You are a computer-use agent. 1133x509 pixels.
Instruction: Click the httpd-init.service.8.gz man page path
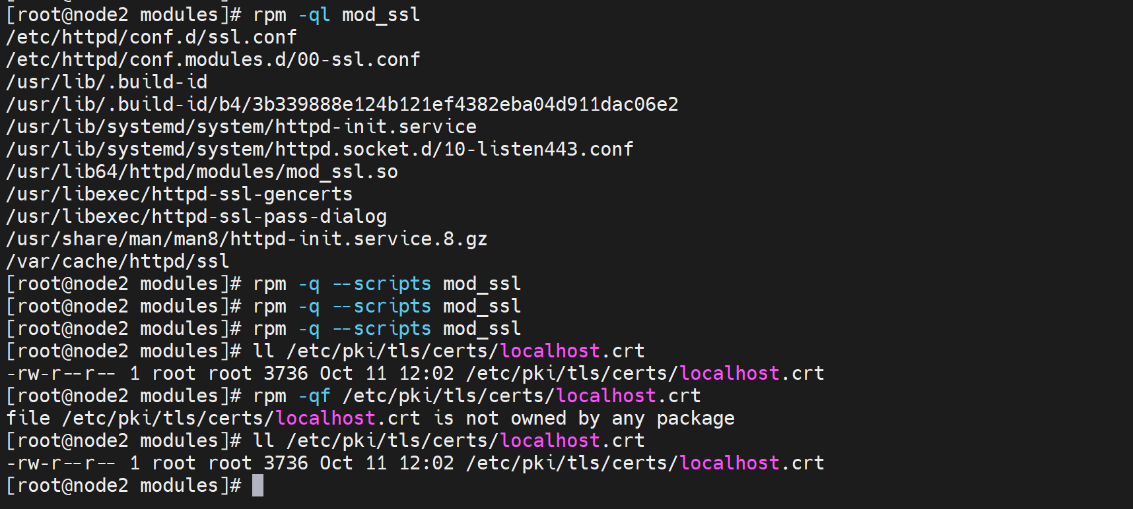[246, 239]
